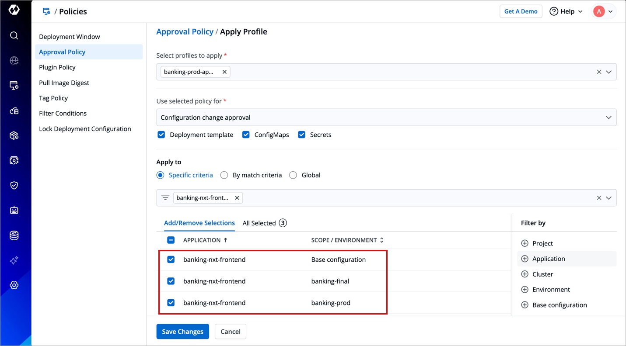This screenshot has height=346, width=626.
Task: Click the database stack sidebar icon
Action: point(14,235)
